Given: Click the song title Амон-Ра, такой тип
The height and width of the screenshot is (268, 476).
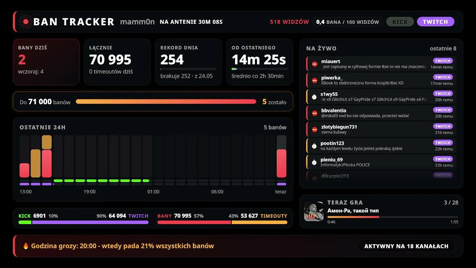Looking at the screenshot, I should [x=353, y=211].
